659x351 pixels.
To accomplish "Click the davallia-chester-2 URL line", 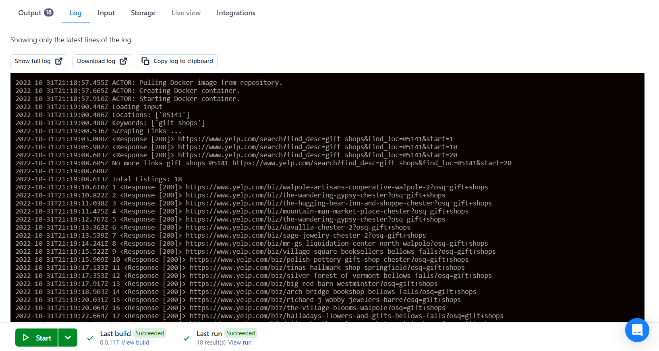I will click(213, 228).
